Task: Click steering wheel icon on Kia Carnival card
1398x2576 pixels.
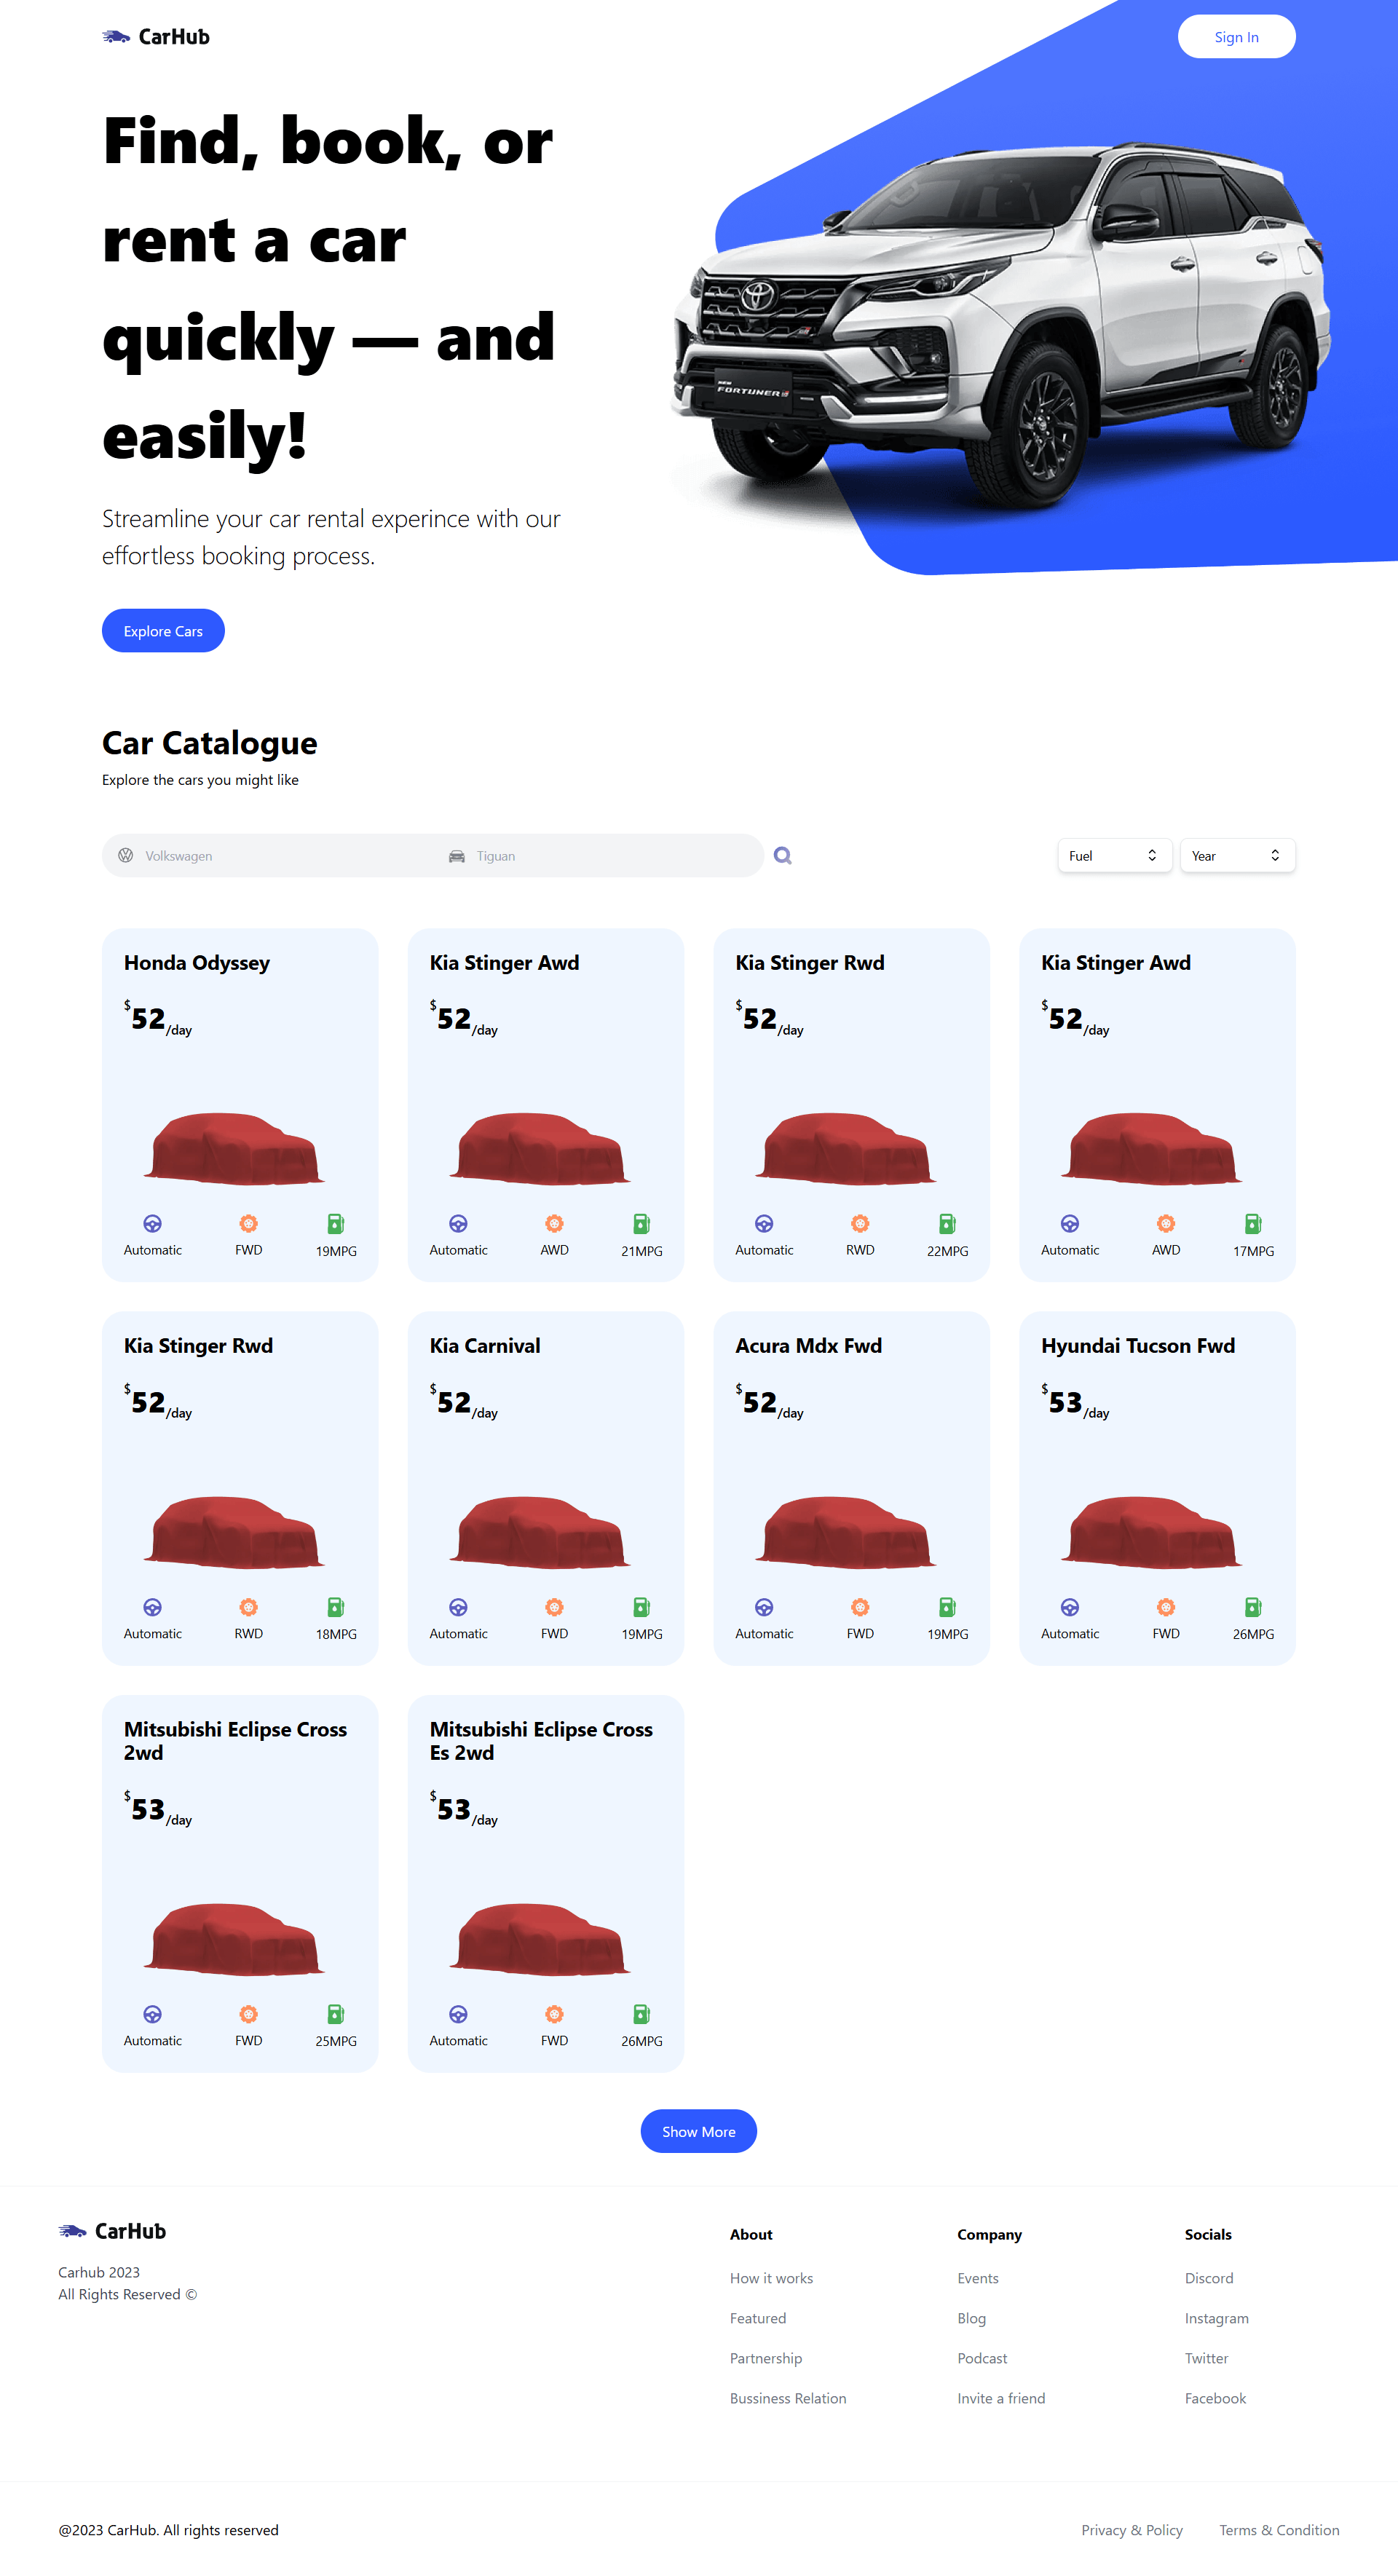Action: 458,1606
